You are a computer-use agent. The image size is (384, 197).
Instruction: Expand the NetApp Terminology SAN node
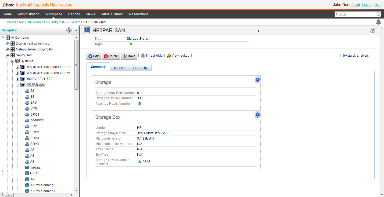pos(8,49)
